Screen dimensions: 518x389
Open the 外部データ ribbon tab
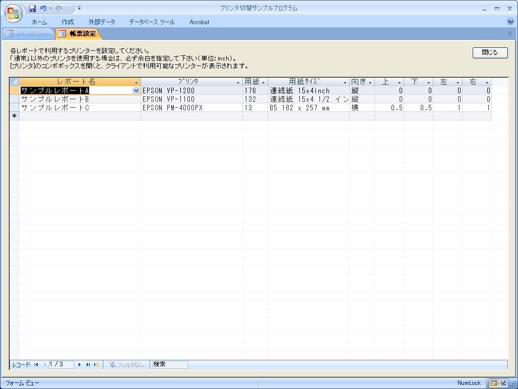(x=101, y=22)
